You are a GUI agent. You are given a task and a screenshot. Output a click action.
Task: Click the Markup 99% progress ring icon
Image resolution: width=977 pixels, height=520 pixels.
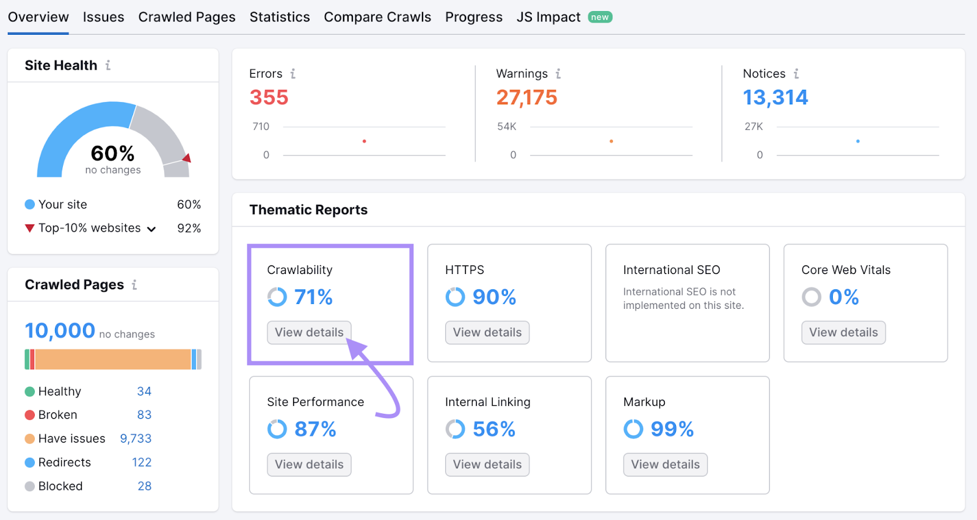point(633,429)
